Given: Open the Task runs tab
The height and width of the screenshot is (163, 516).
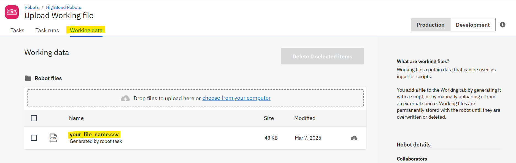Looking at the screenshot, I should 47,30.
